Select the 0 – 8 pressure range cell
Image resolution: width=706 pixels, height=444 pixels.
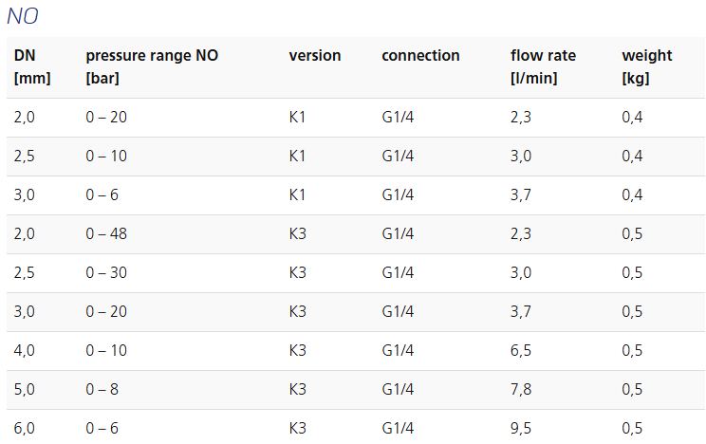[102, 389]
